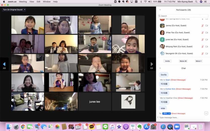Open Jenna's participant avatar
The image size is (210, 131).
click(x=162, y=26)
